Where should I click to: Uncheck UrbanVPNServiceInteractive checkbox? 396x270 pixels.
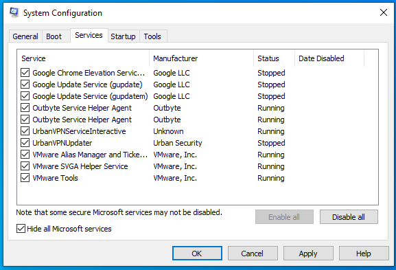point(25,131)
